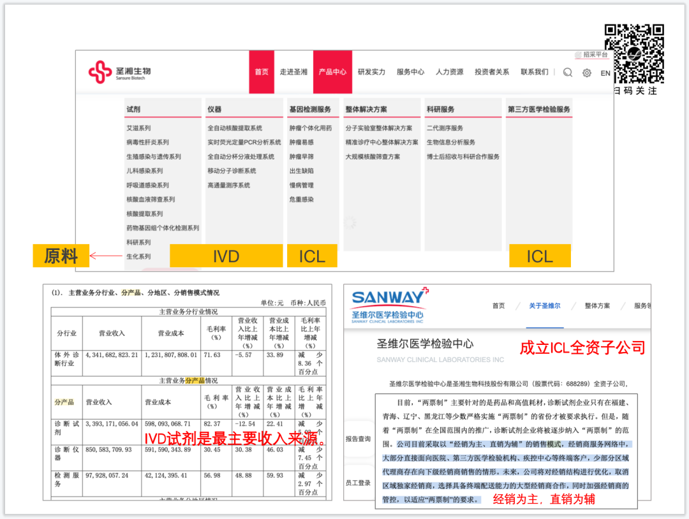The image size is (689, 519).
Task: Click the Sansure Biotech logo
Action: (x=119, y=72)
